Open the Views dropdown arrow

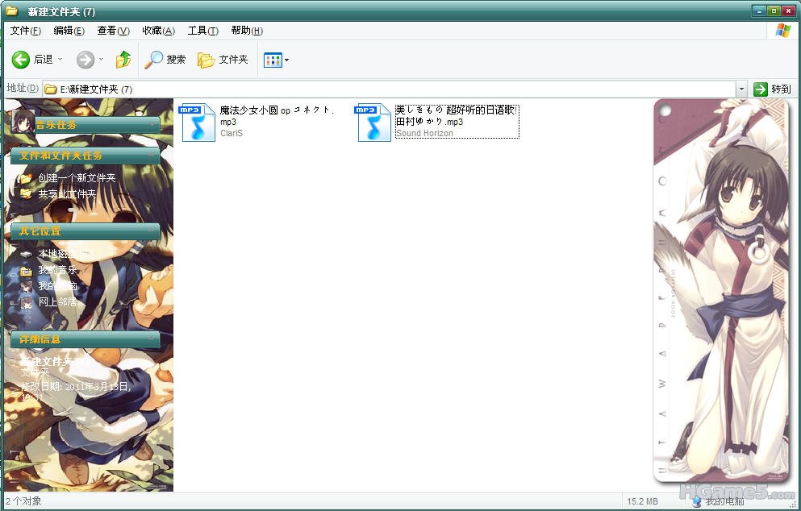[x=286, y=60]
